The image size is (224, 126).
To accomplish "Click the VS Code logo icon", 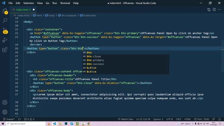I will tap(3, 3).
